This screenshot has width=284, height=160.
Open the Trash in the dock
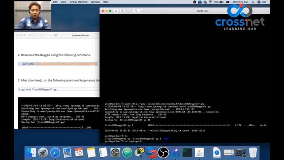[x=253, y=152]
